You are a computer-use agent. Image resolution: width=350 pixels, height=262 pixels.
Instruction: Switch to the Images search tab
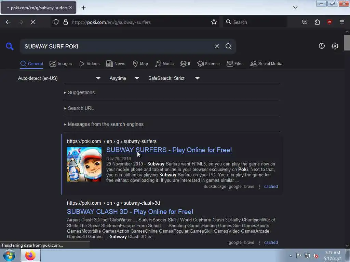[61, 64]
